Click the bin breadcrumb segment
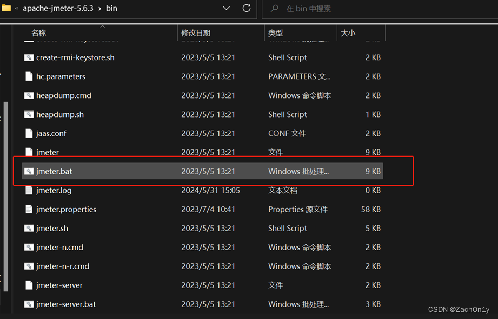Screen dimensions: 498x319 point(111,8)
